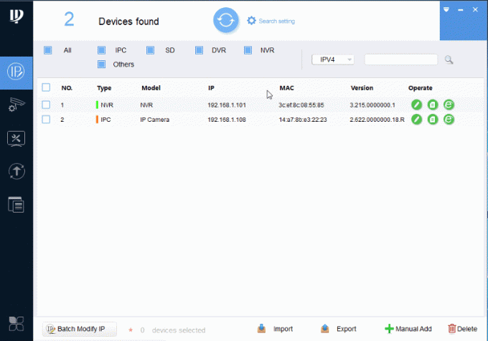Click the refresh devices search icon

(x=225, y=21)
